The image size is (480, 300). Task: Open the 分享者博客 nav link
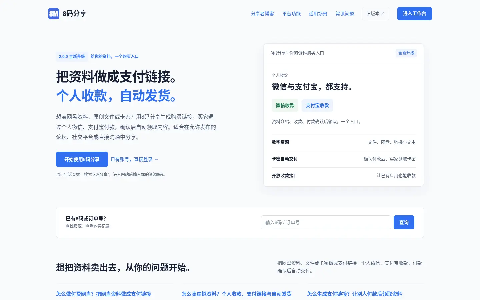pos(262,14)
